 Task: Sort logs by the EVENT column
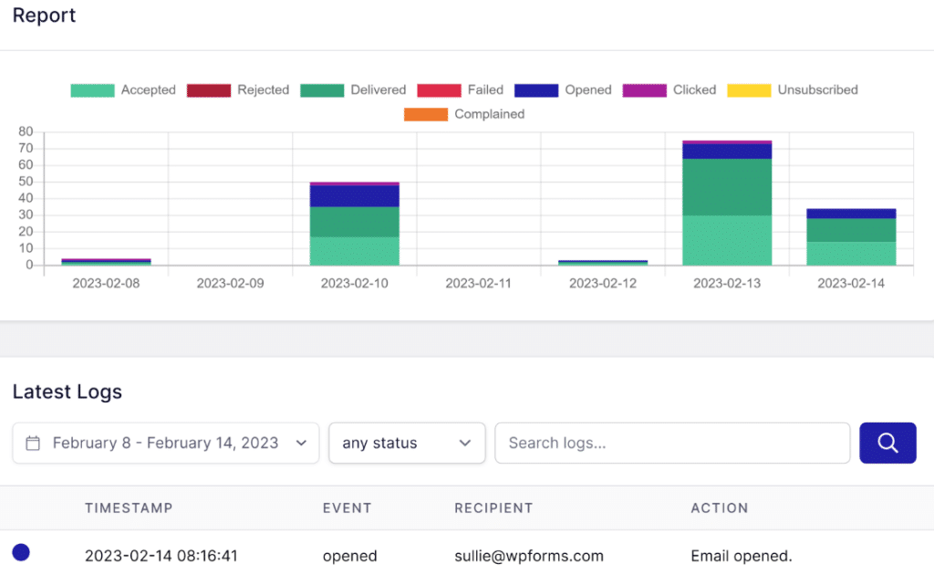(x=348, y=508)
